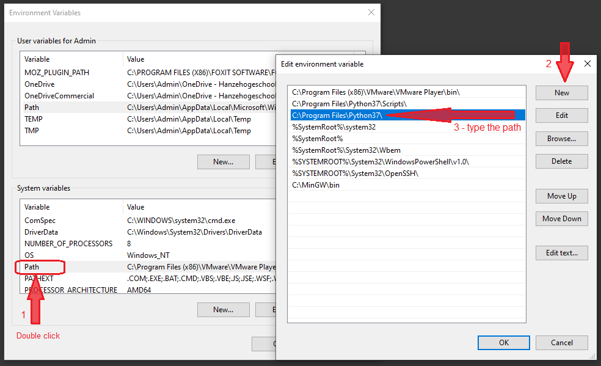The image size is (601, 366).
Task: Move the selected entry down
Action: point(561,219)
